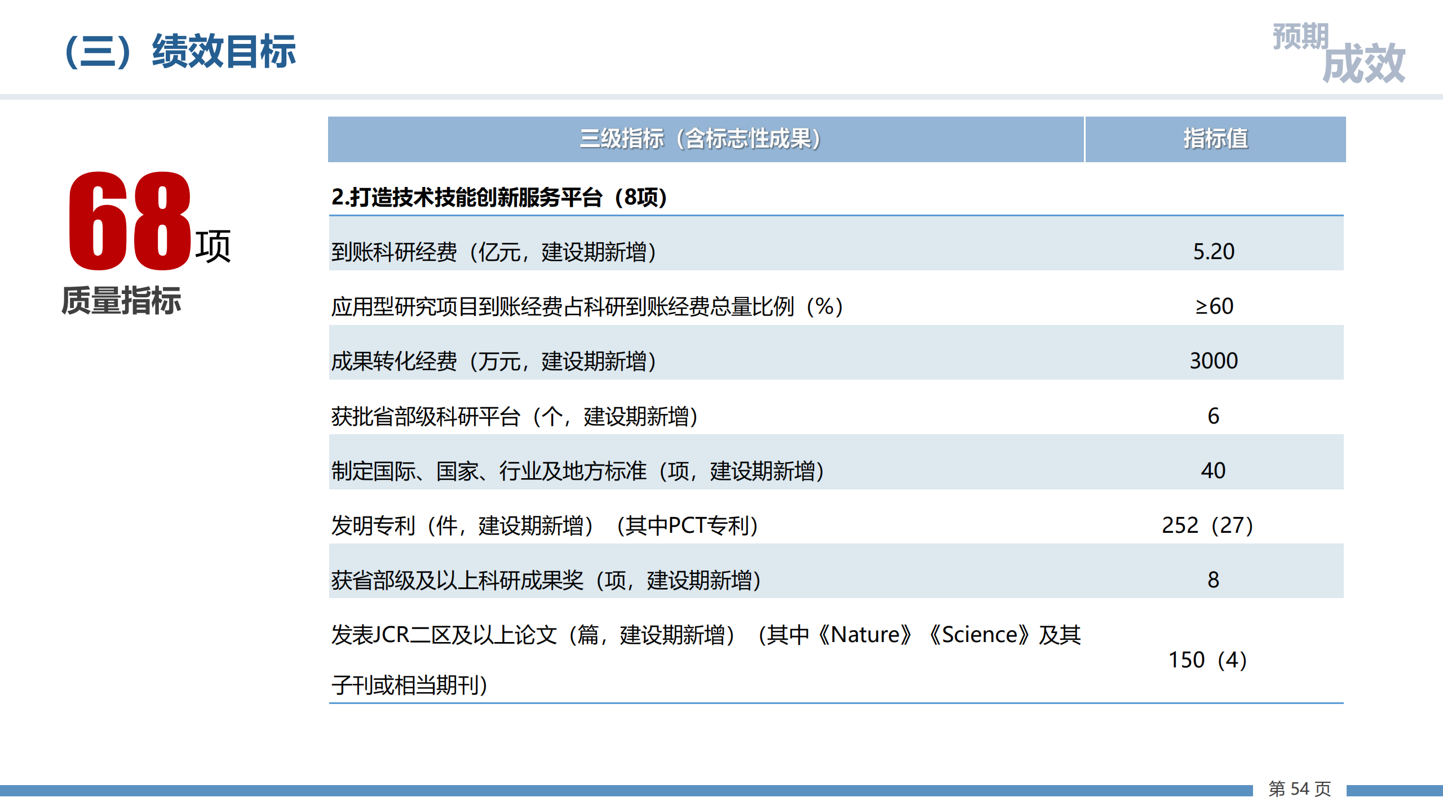Image resolution: width=1443 pixels, height=811 pixels.
Task: Select heading 2.打造技术技能创新服务平台
Action: (499, 197)
